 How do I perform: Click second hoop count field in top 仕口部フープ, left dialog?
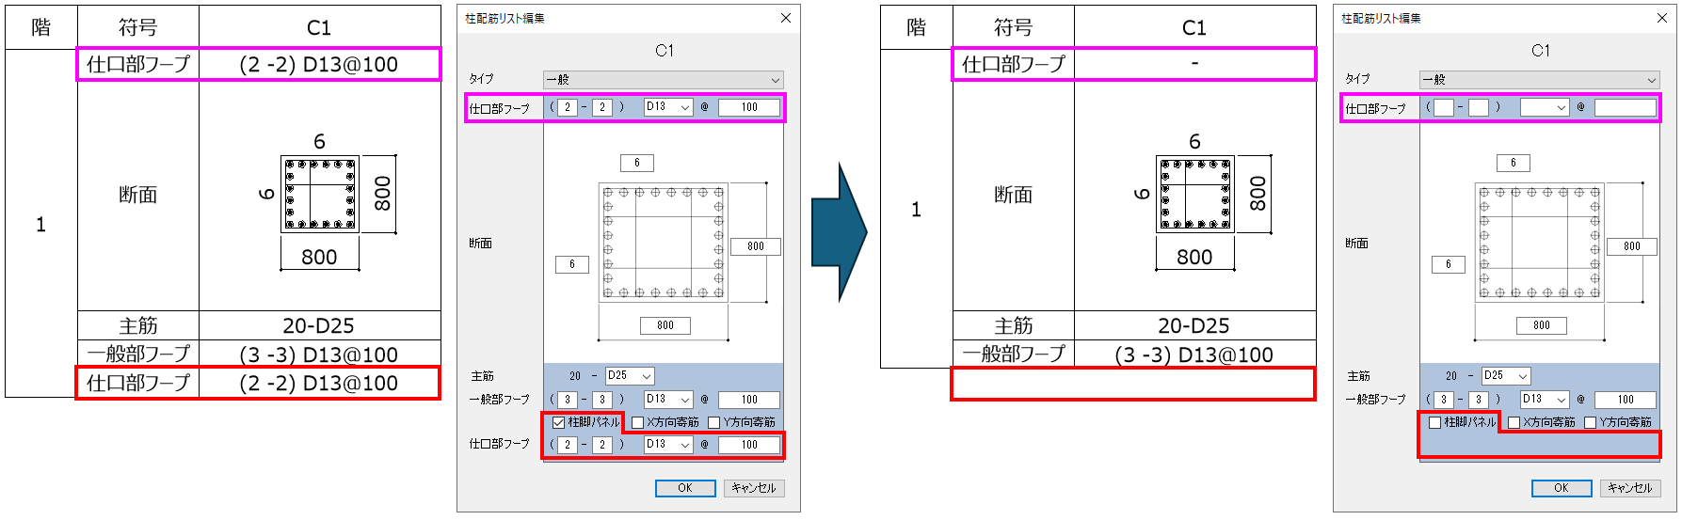click(602, 107)
